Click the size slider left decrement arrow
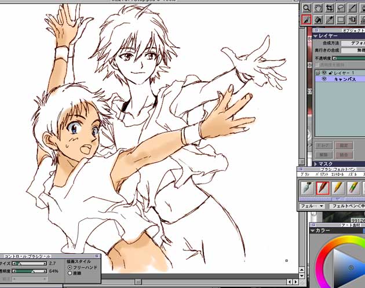Screen dimensions: 365x288 tap(14, 264)
